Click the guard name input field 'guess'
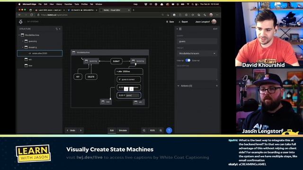Viewport: 303px width, 170px height. coord(197,41)
